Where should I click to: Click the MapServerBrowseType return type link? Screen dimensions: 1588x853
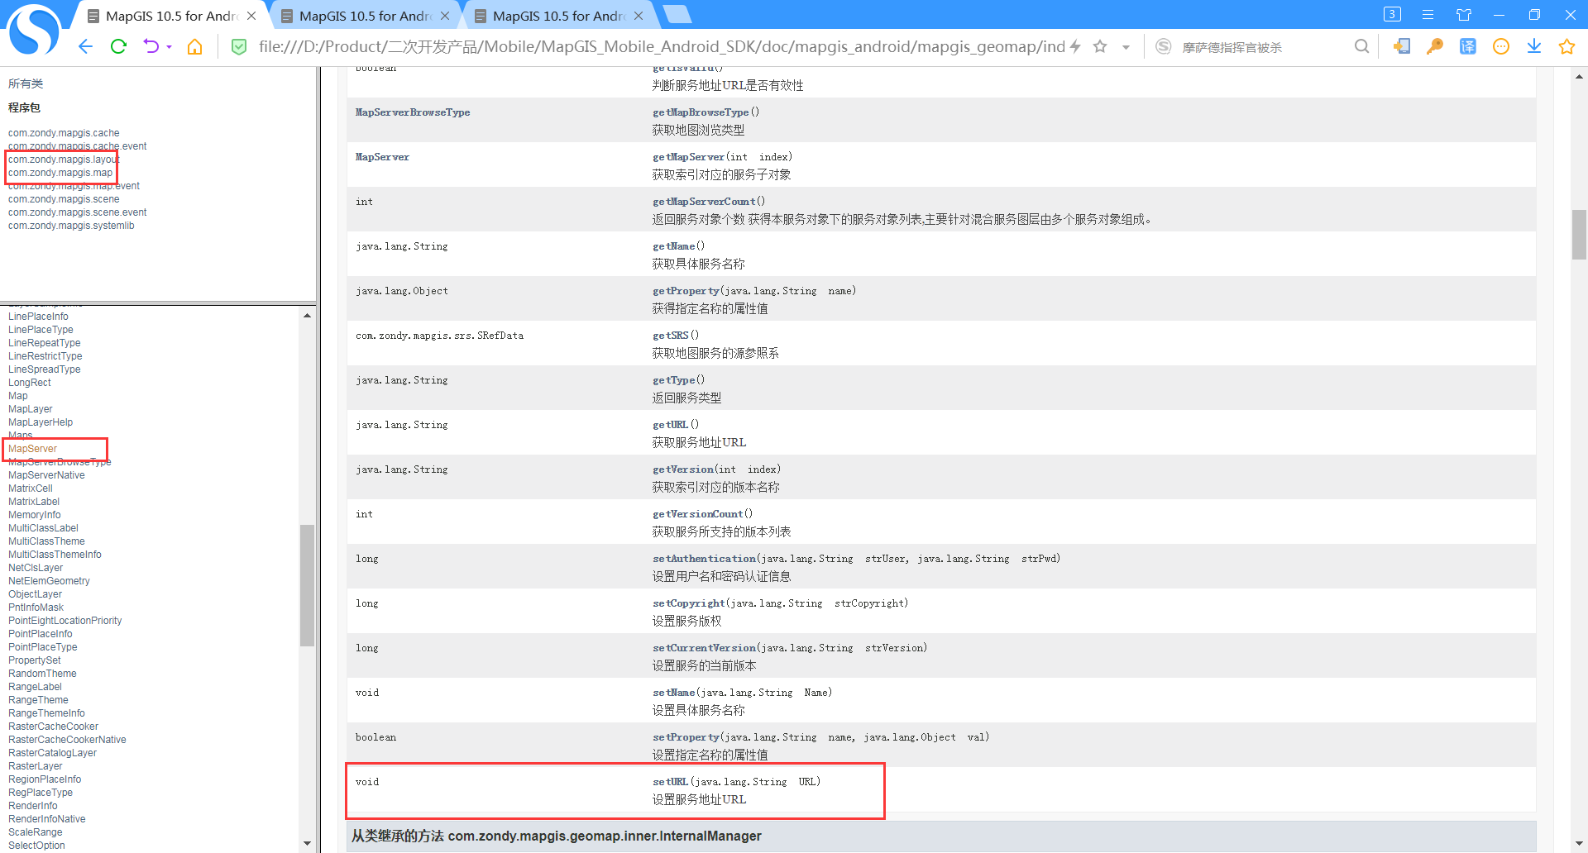[413, 112]
